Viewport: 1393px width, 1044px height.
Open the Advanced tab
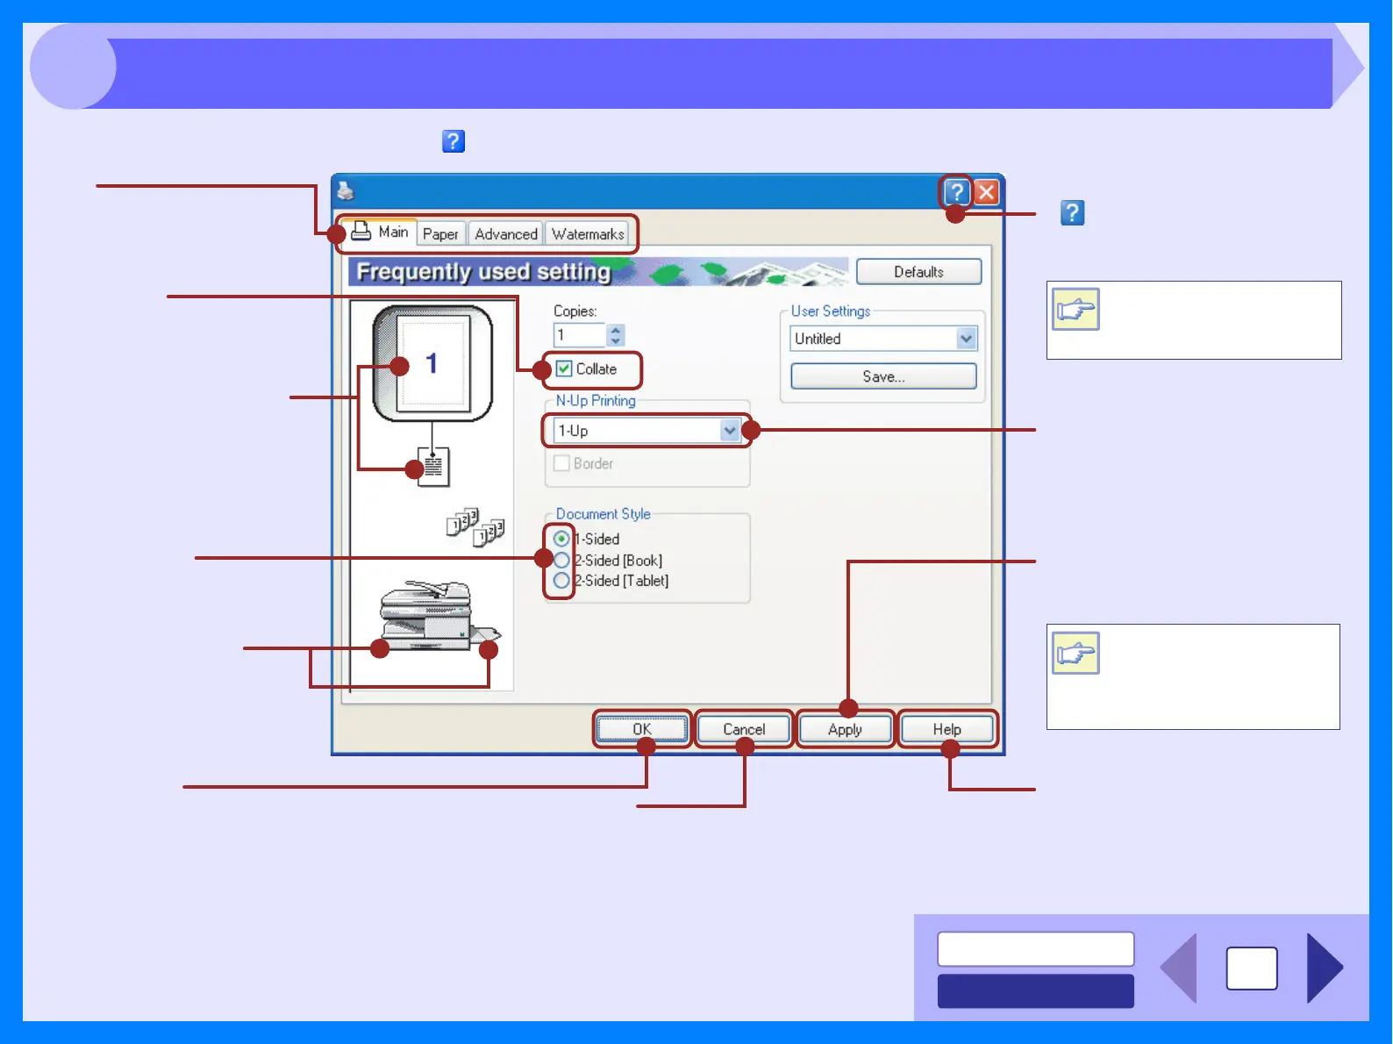506,234
